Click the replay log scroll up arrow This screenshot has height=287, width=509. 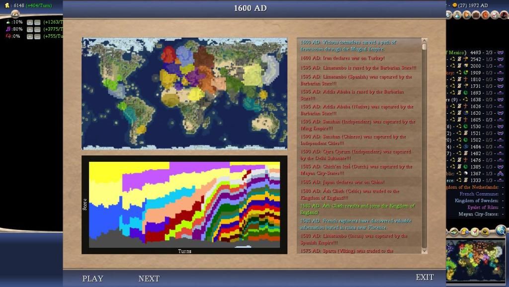click(424, 41)
